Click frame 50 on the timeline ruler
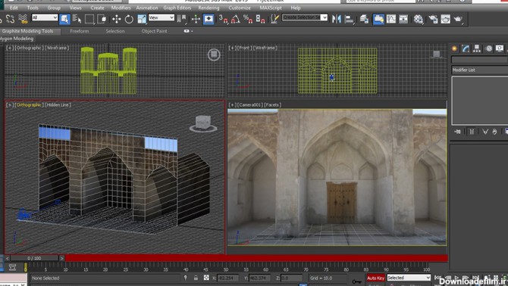508x286 pixels. coord(226,269)
